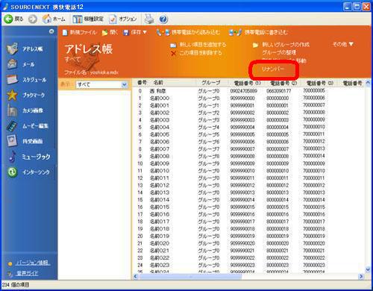Select アドレス帳 in the sidebar
The height and width of the screenshot is (291, 373).
point(25,48)
